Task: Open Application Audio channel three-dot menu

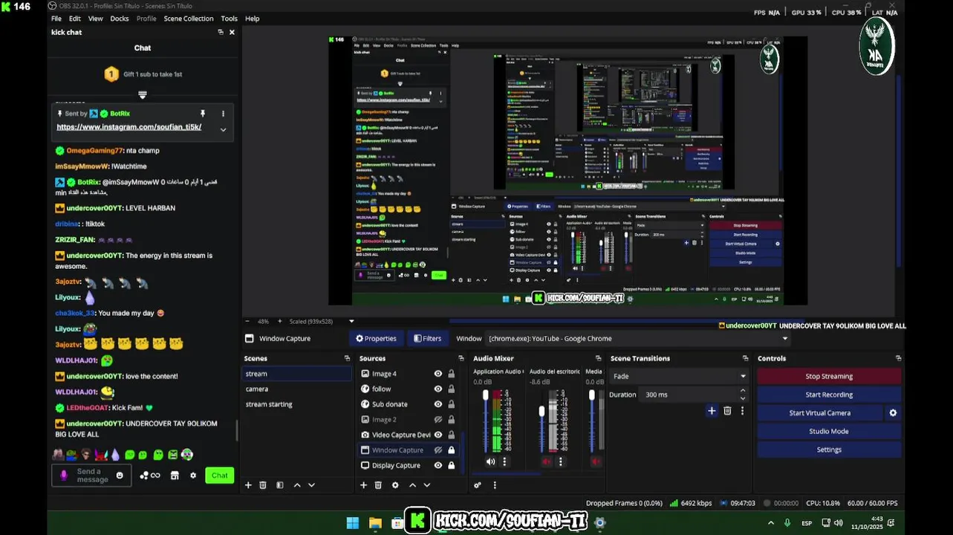Action: click(504, 461)
